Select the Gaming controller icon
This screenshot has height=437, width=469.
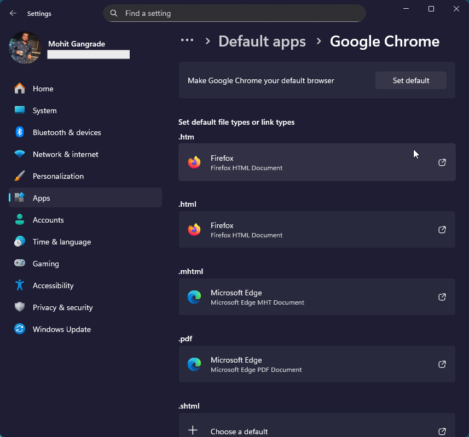pyautogui.click(x=19, y=263)
